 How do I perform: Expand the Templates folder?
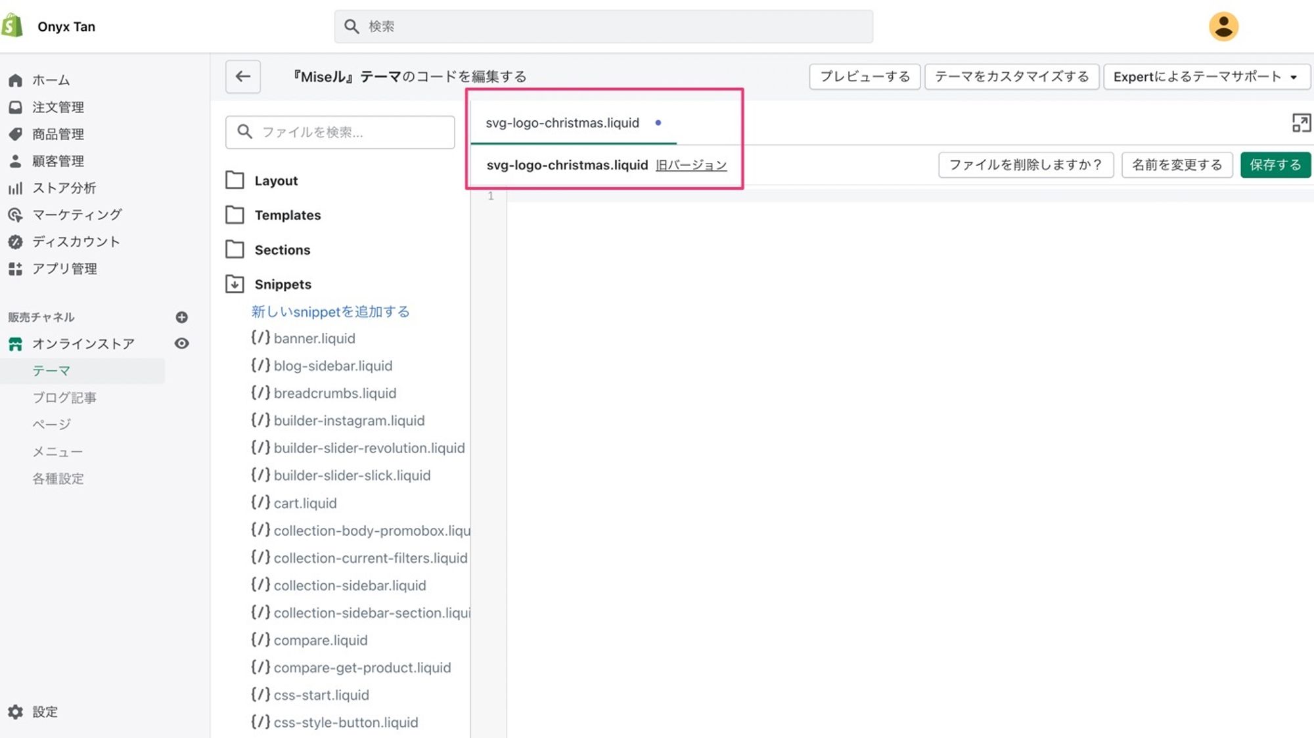pos(273,215)
